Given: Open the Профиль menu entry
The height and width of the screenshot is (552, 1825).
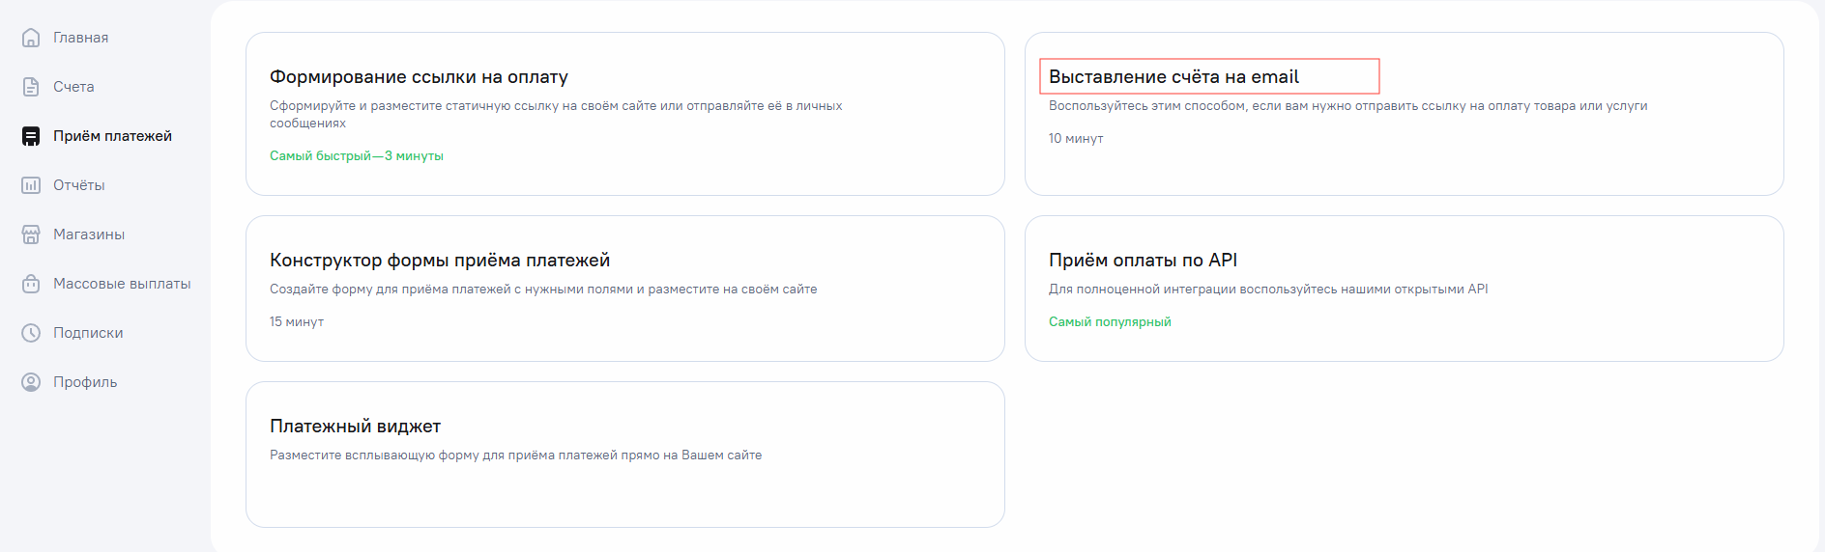Looking at the screenshot, I should click(85, 382).
